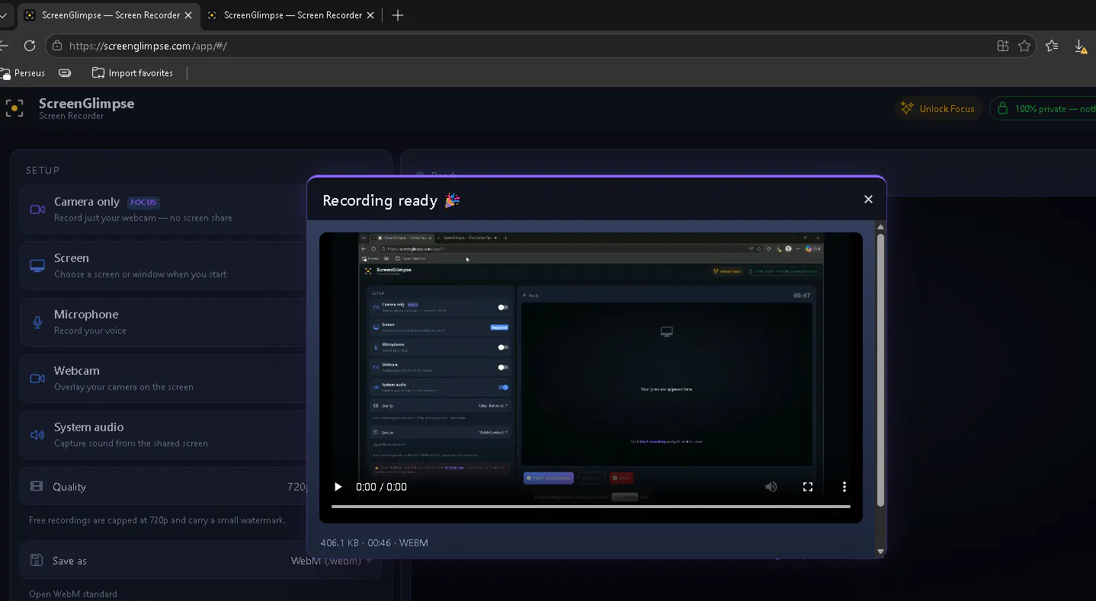
Task: Open the browser Downloads icon
Action: coord(1081,46)
